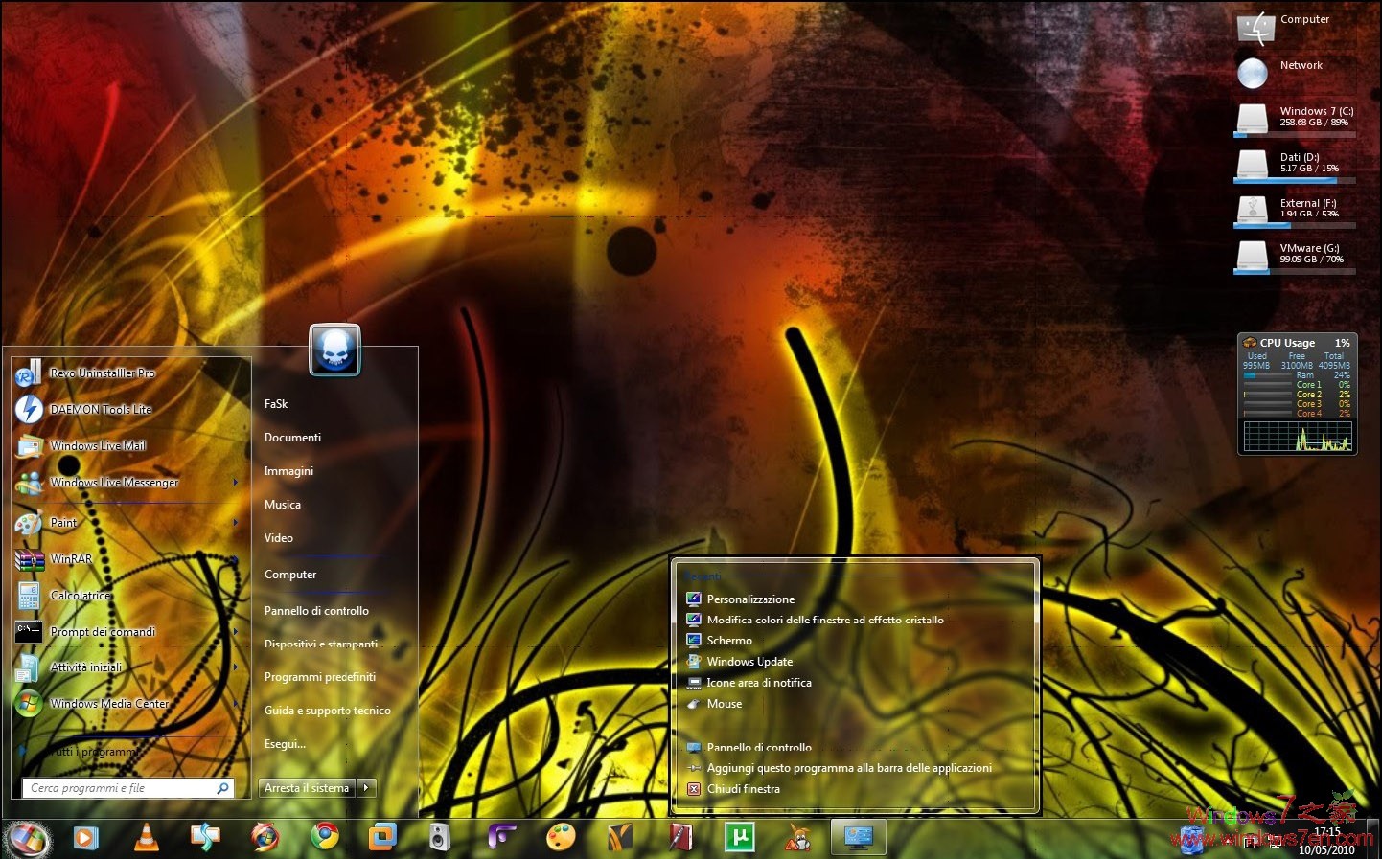Select Personalizzazione in the jump list

coord(750,599)
